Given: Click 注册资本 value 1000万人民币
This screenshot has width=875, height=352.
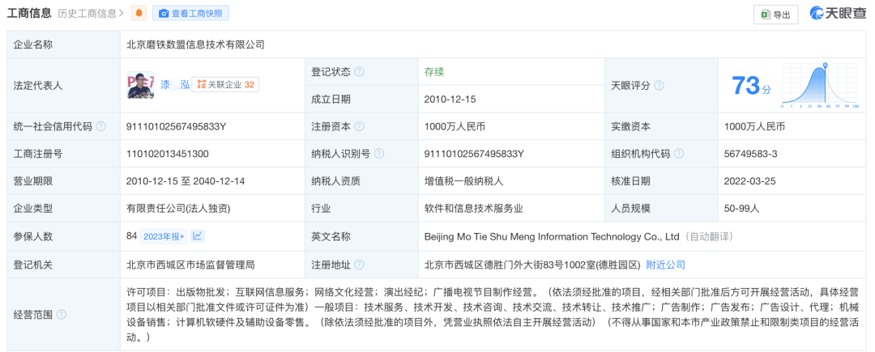Looking at the screenshot, I should 455,126.
